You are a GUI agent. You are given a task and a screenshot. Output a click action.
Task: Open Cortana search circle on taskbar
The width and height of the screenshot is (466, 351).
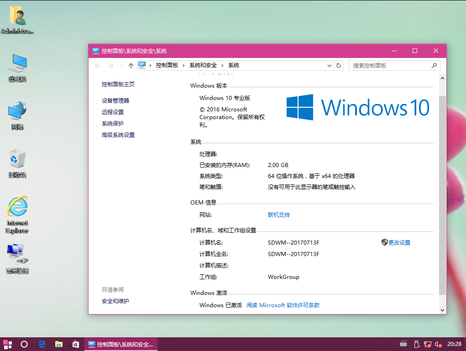pyautogui.click(x=24, y=344)
